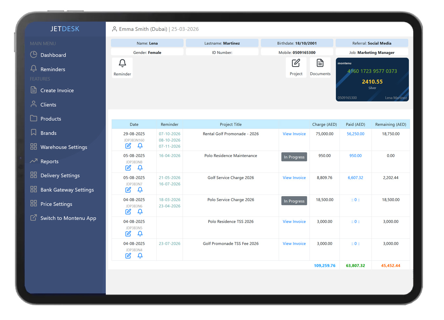The image size is (444, 320).
Task: Click edit icon for Polo Residence TSS 2026
Action: pyautogui.click(x=128, y=234)
